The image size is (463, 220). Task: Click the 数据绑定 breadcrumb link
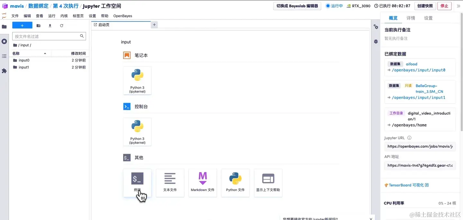pos(38,6)
